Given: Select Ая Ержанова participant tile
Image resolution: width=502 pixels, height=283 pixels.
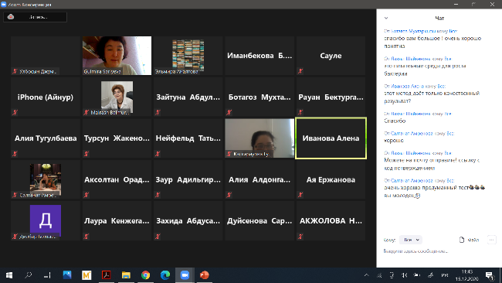Looking at the screenshot, I should pyautogui.click(x=331, y=179).
